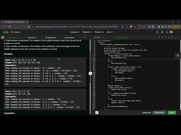181x135 pixels.
Task: Go forward with the browser forward arrow
Action: click(6, 27)
